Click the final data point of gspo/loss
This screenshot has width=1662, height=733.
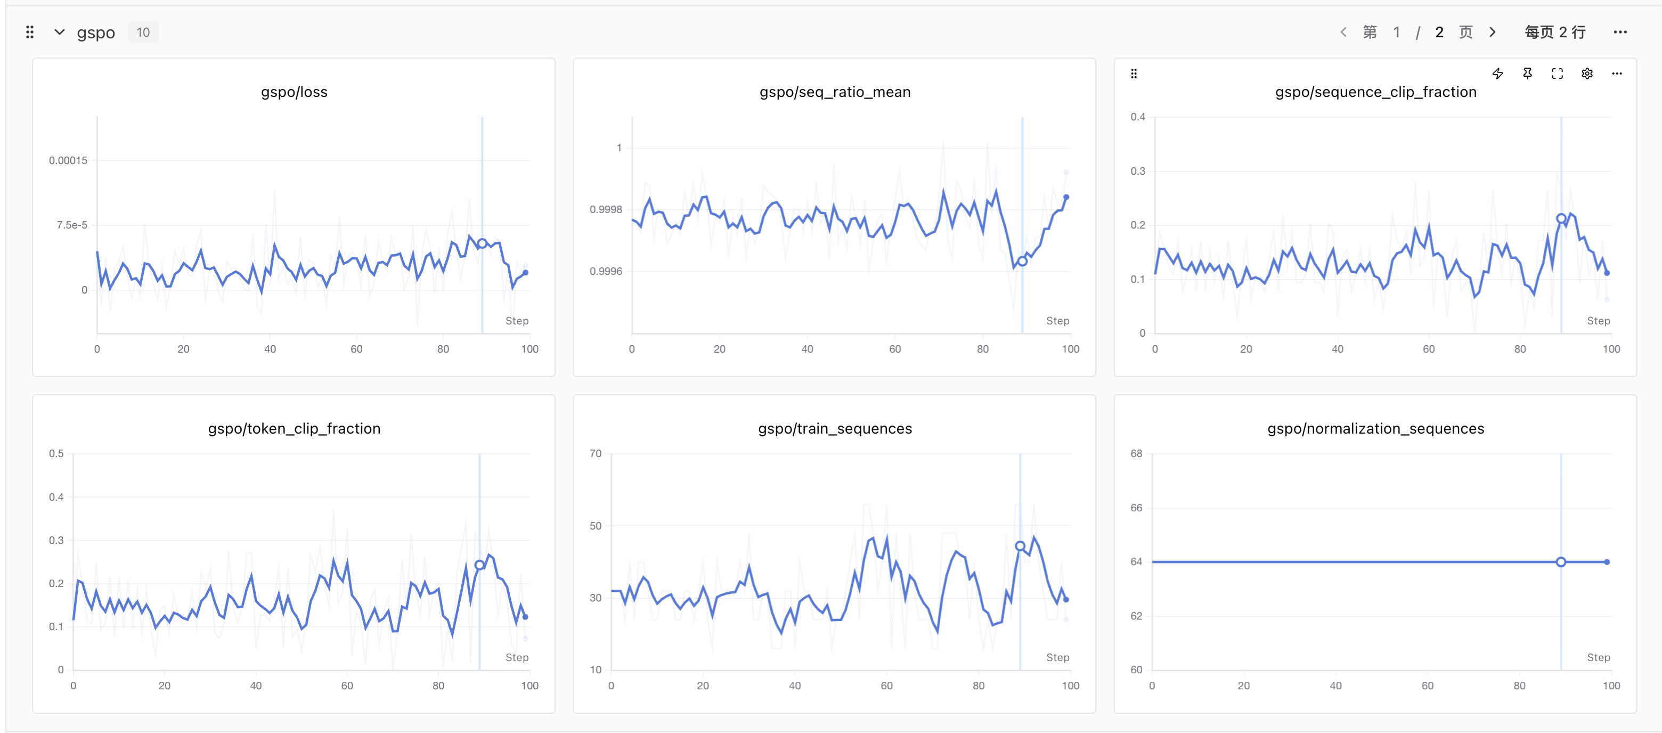(525, 273)
